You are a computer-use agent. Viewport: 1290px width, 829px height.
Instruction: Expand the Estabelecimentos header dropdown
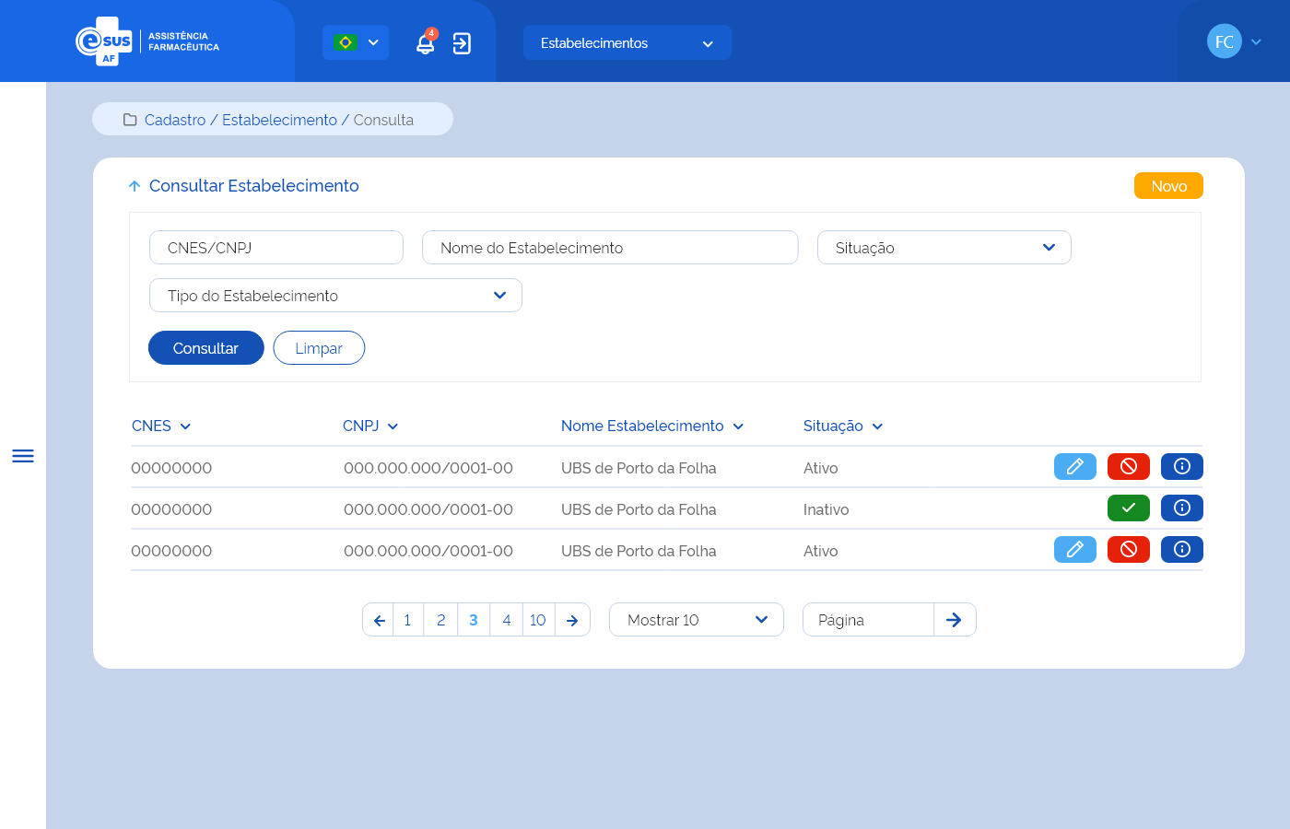[x=627, y=42]
